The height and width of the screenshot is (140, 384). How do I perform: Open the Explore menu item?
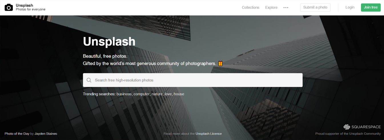(271, 7)
